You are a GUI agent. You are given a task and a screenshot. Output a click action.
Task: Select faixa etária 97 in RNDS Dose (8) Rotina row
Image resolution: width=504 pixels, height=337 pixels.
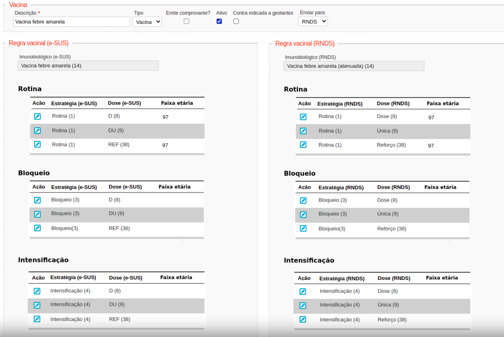coord(431,117)
